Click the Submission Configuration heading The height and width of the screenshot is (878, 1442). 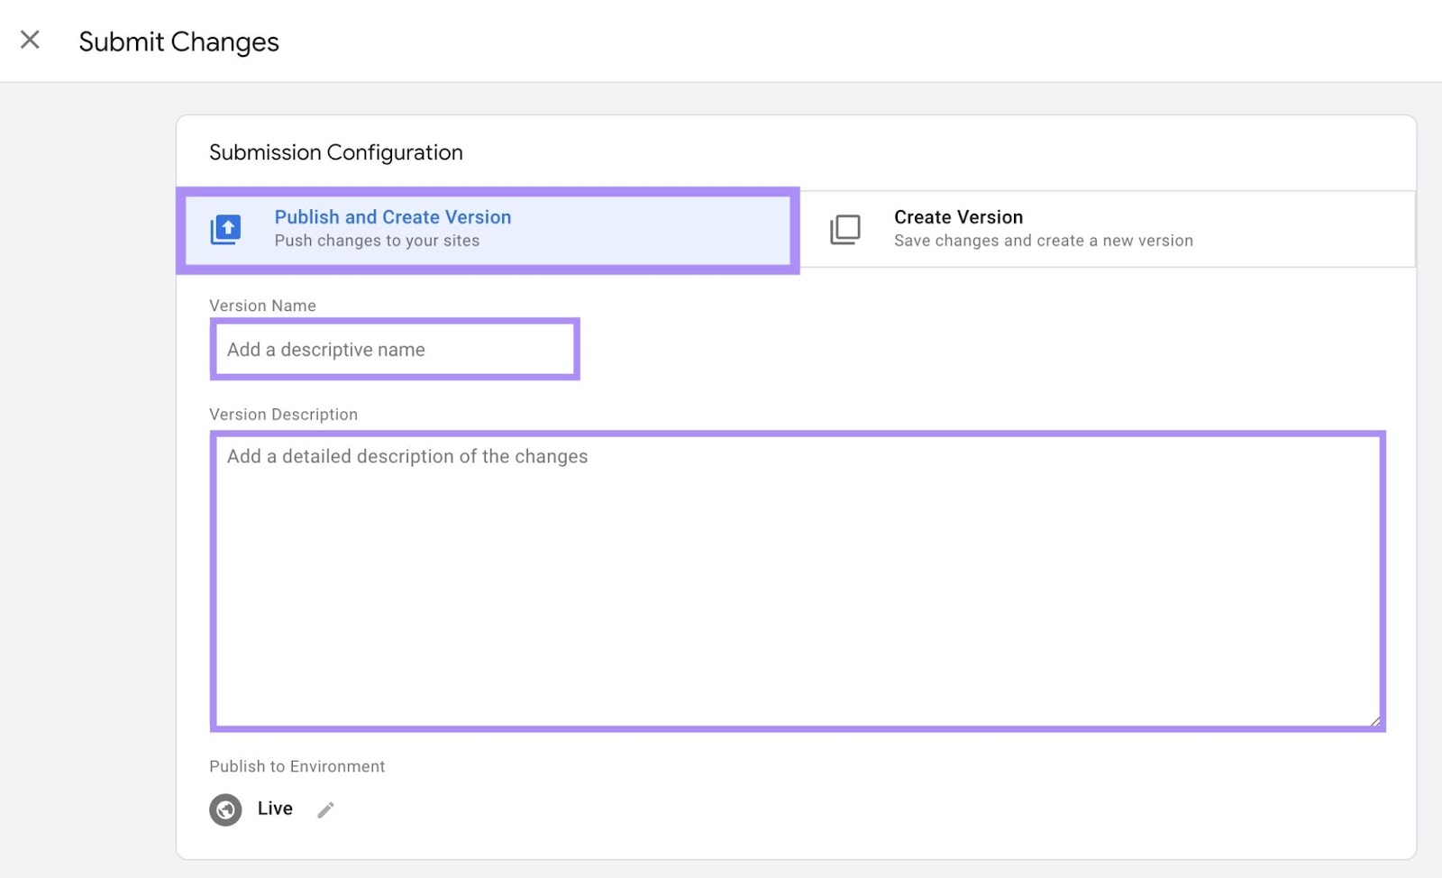click(x=335, y=152)
